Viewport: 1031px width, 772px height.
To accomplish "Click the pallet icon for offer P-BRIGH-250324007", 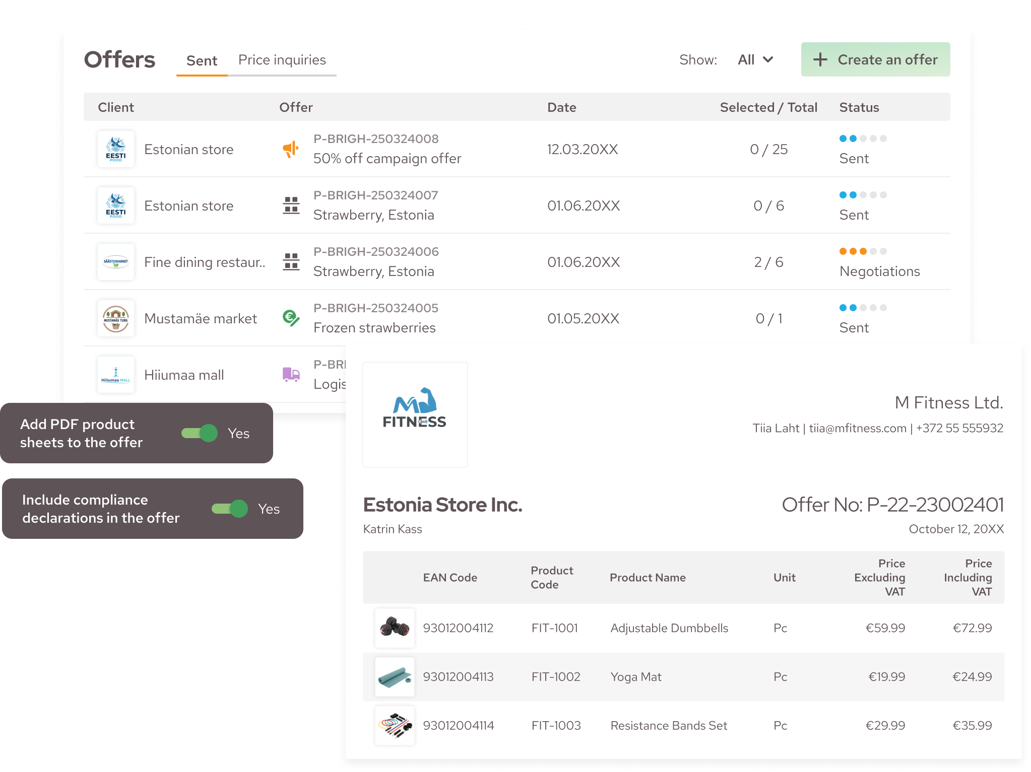I will (x=291, y=205).
